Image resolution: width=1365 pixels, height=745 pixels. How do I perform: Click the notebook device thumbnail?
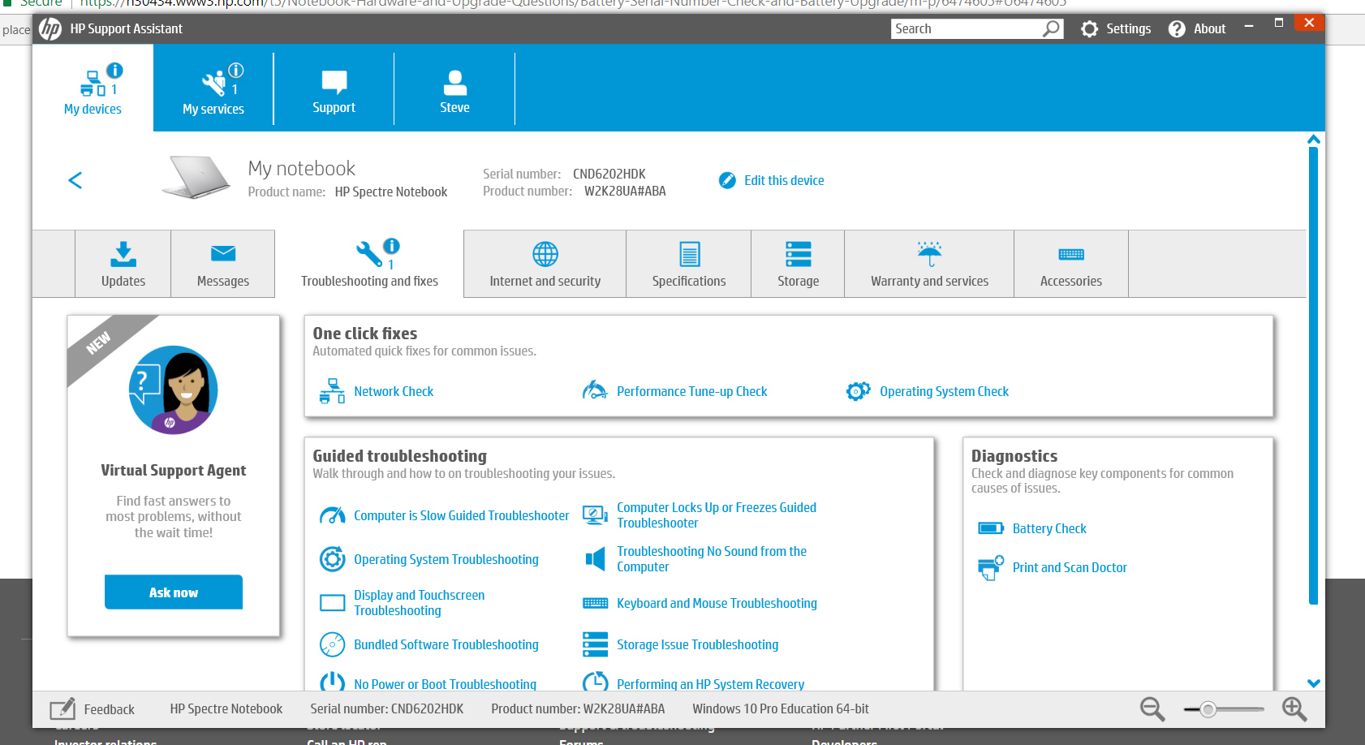point(196,177)
